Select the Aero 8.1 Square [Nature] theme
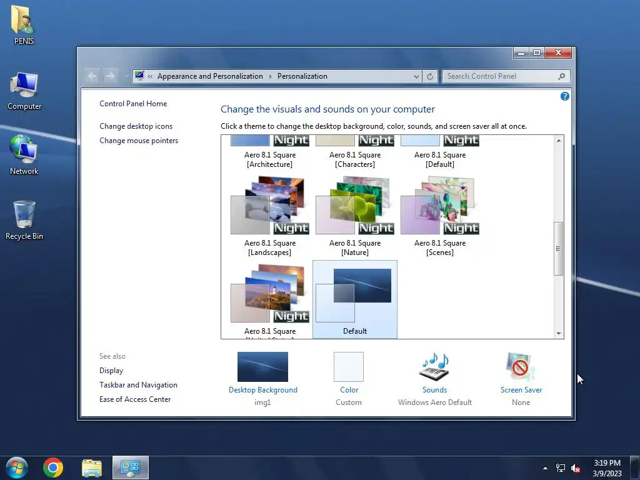Viewport: 640px width, 480px height. [355, 217]
